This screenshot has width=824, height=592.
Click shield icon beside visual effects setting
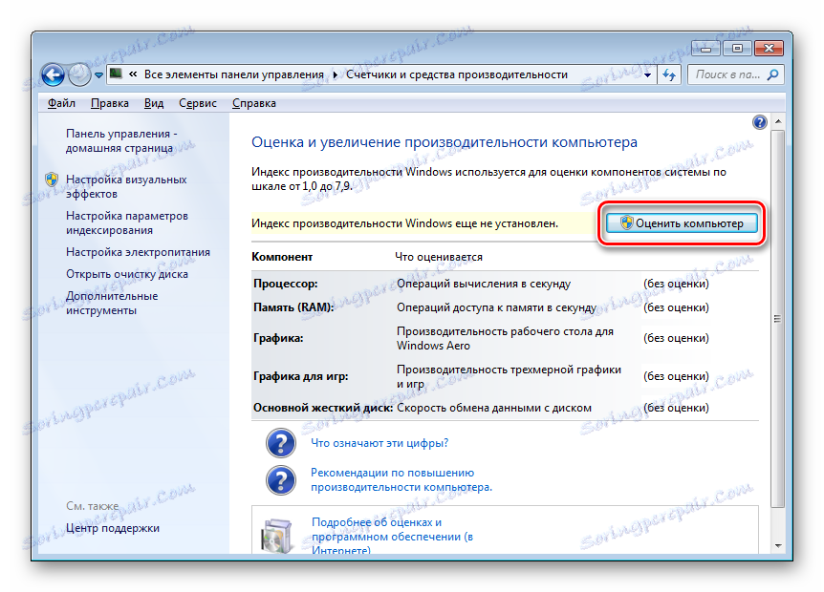52,180
